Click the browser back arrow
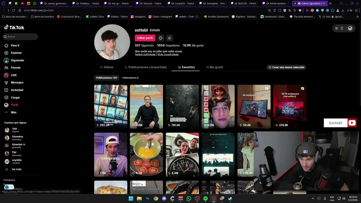 coord(3,10)
